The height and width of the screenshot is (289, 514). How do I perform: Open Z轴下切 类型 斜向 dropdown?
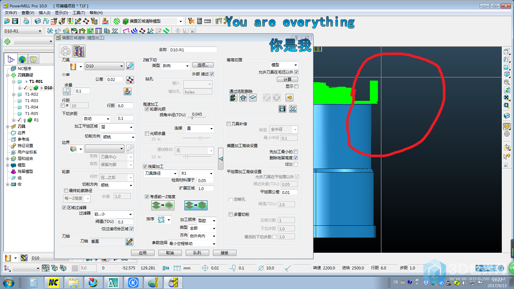click(175, 66)
